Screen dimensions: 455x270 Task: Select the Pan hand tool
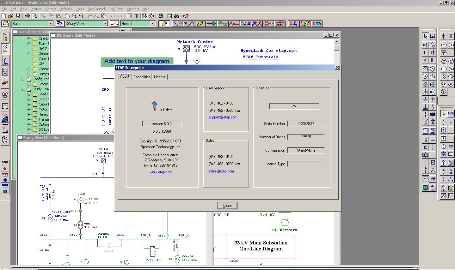pyautogui.click(x=67, y=16)
